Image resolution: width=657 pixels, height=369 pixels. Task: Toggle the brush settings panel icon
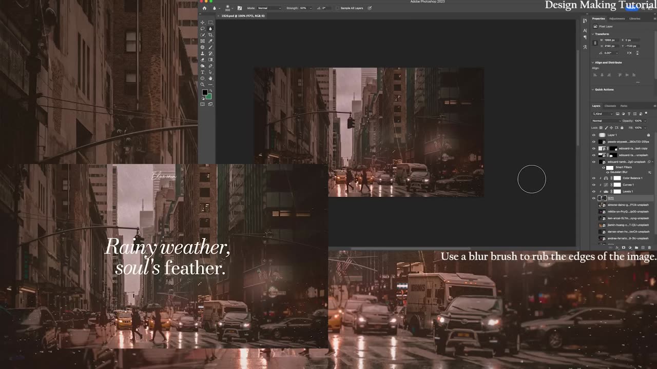tap(239, 8)
